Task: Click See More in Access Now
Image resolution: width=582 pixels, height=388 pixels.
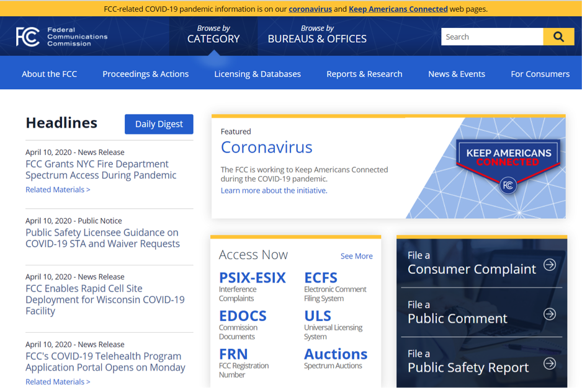Action: (x=357, y=256)
